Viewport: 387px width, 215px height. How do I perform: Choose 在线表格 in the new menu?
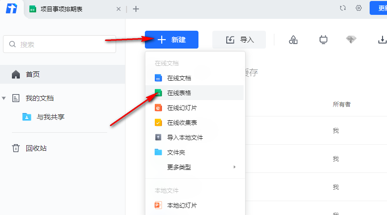179,93
